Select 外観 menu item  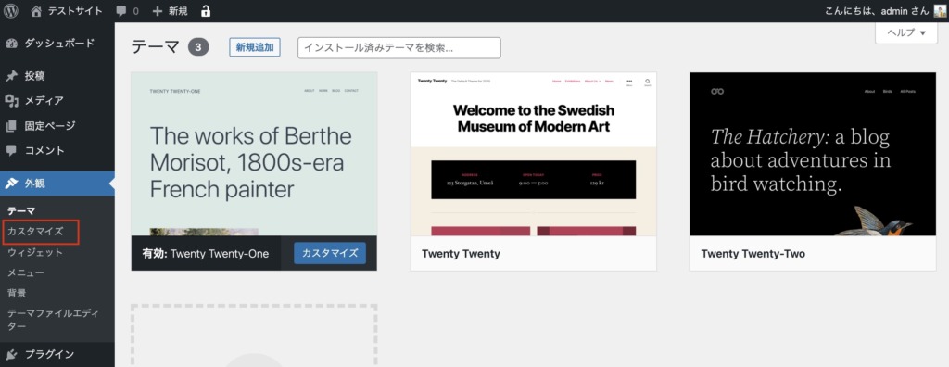coord(57,184)
